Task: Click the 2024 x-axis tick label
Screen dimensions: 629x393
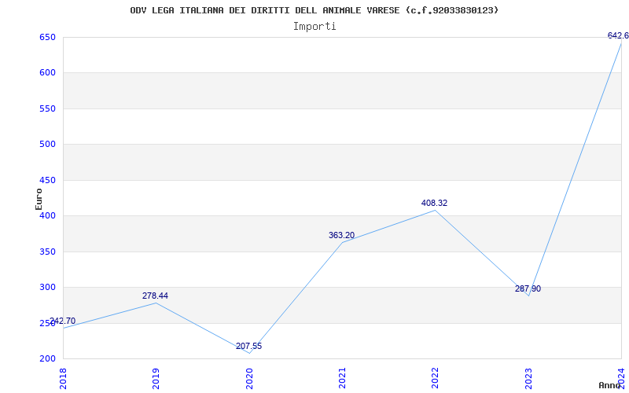Action: [622, 378]
